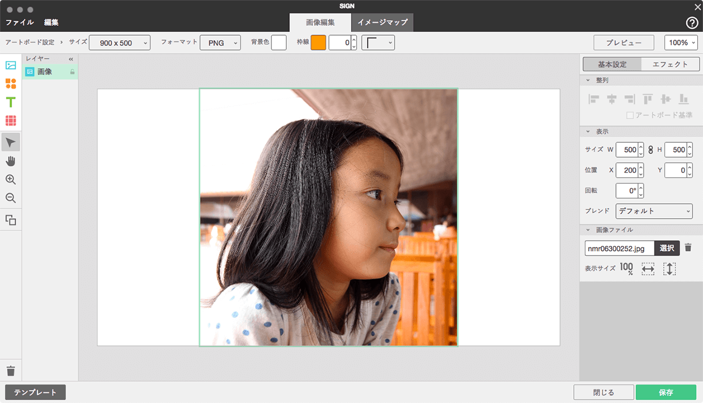Click the orange shapes tool icon
This screenshot has width=703, height=403.
10,83
